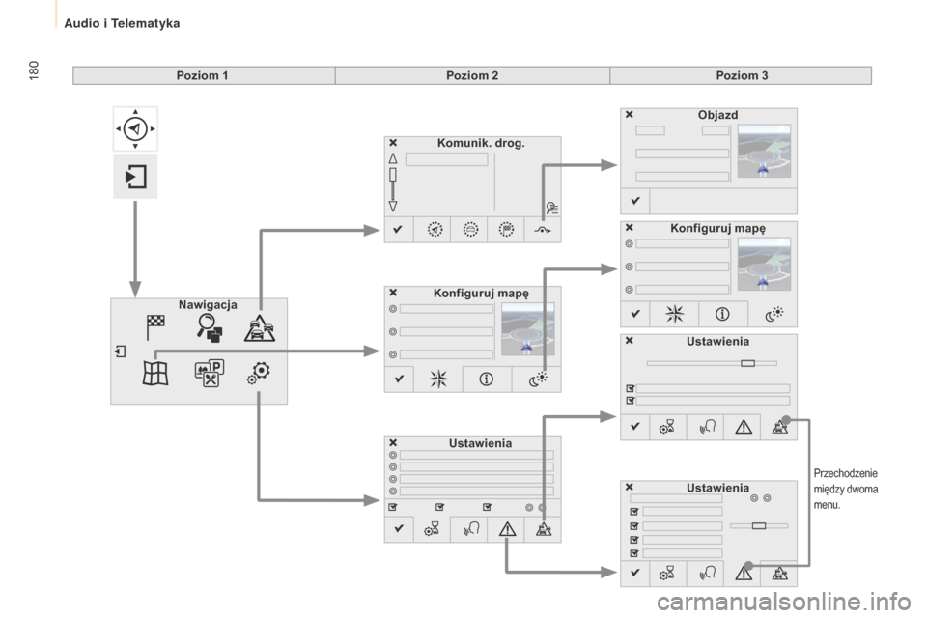Viewport: 927px width, 618px height.
Task: Select third radio option in level 2 Konfiguruj mapę
Action: tap(393, 354)
